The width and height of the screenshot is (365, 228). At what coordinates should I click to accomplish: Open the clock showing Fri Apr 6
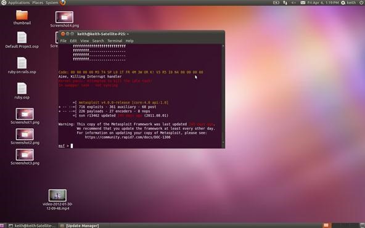323,2
